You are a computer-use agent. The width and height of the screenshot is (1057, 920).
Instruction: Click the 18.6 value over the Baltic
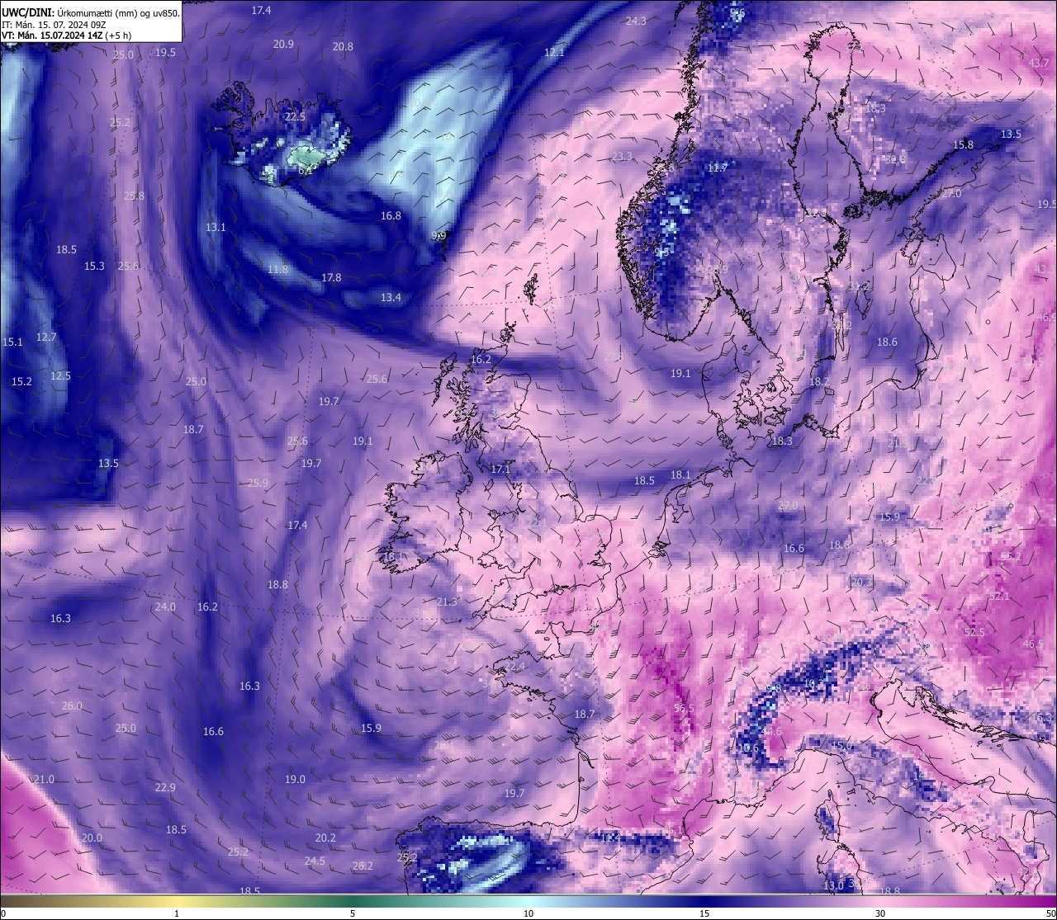click(887, 342)
